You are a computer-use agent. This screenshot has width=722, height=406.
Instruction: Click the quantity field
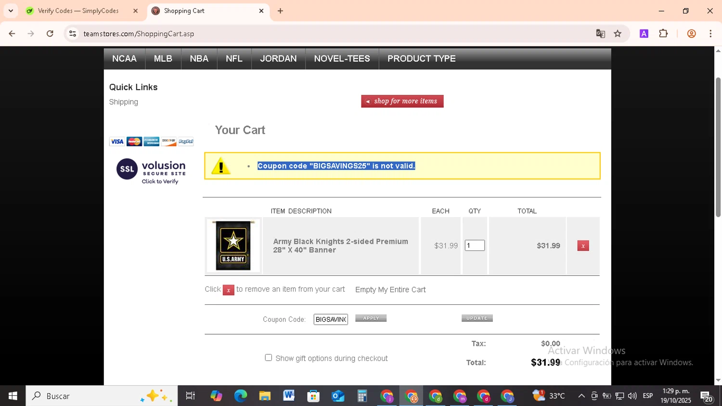(x=475, y=246)
